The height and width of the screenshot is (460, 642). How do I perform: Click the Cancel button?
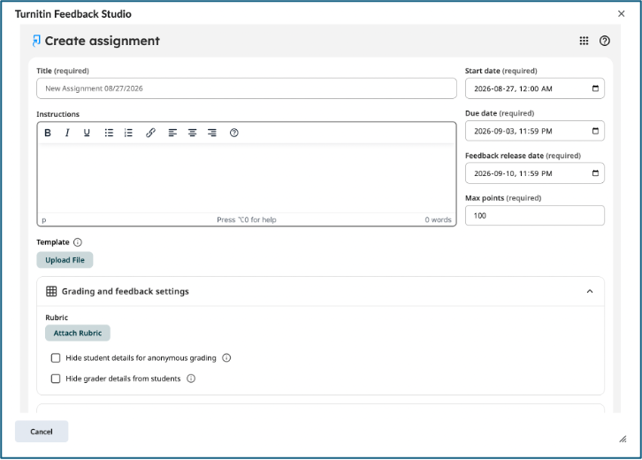[x=42, y=432]
